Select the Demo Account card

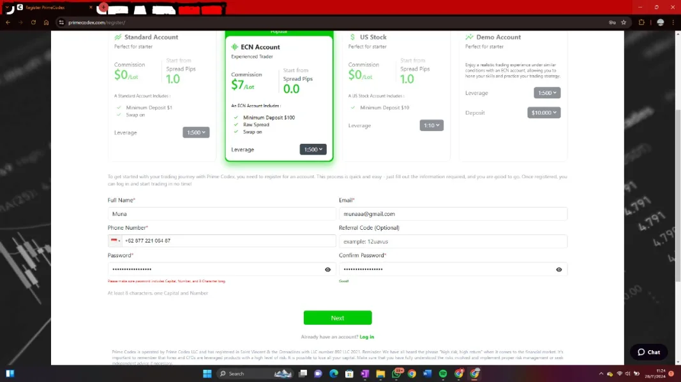point(513,95)
